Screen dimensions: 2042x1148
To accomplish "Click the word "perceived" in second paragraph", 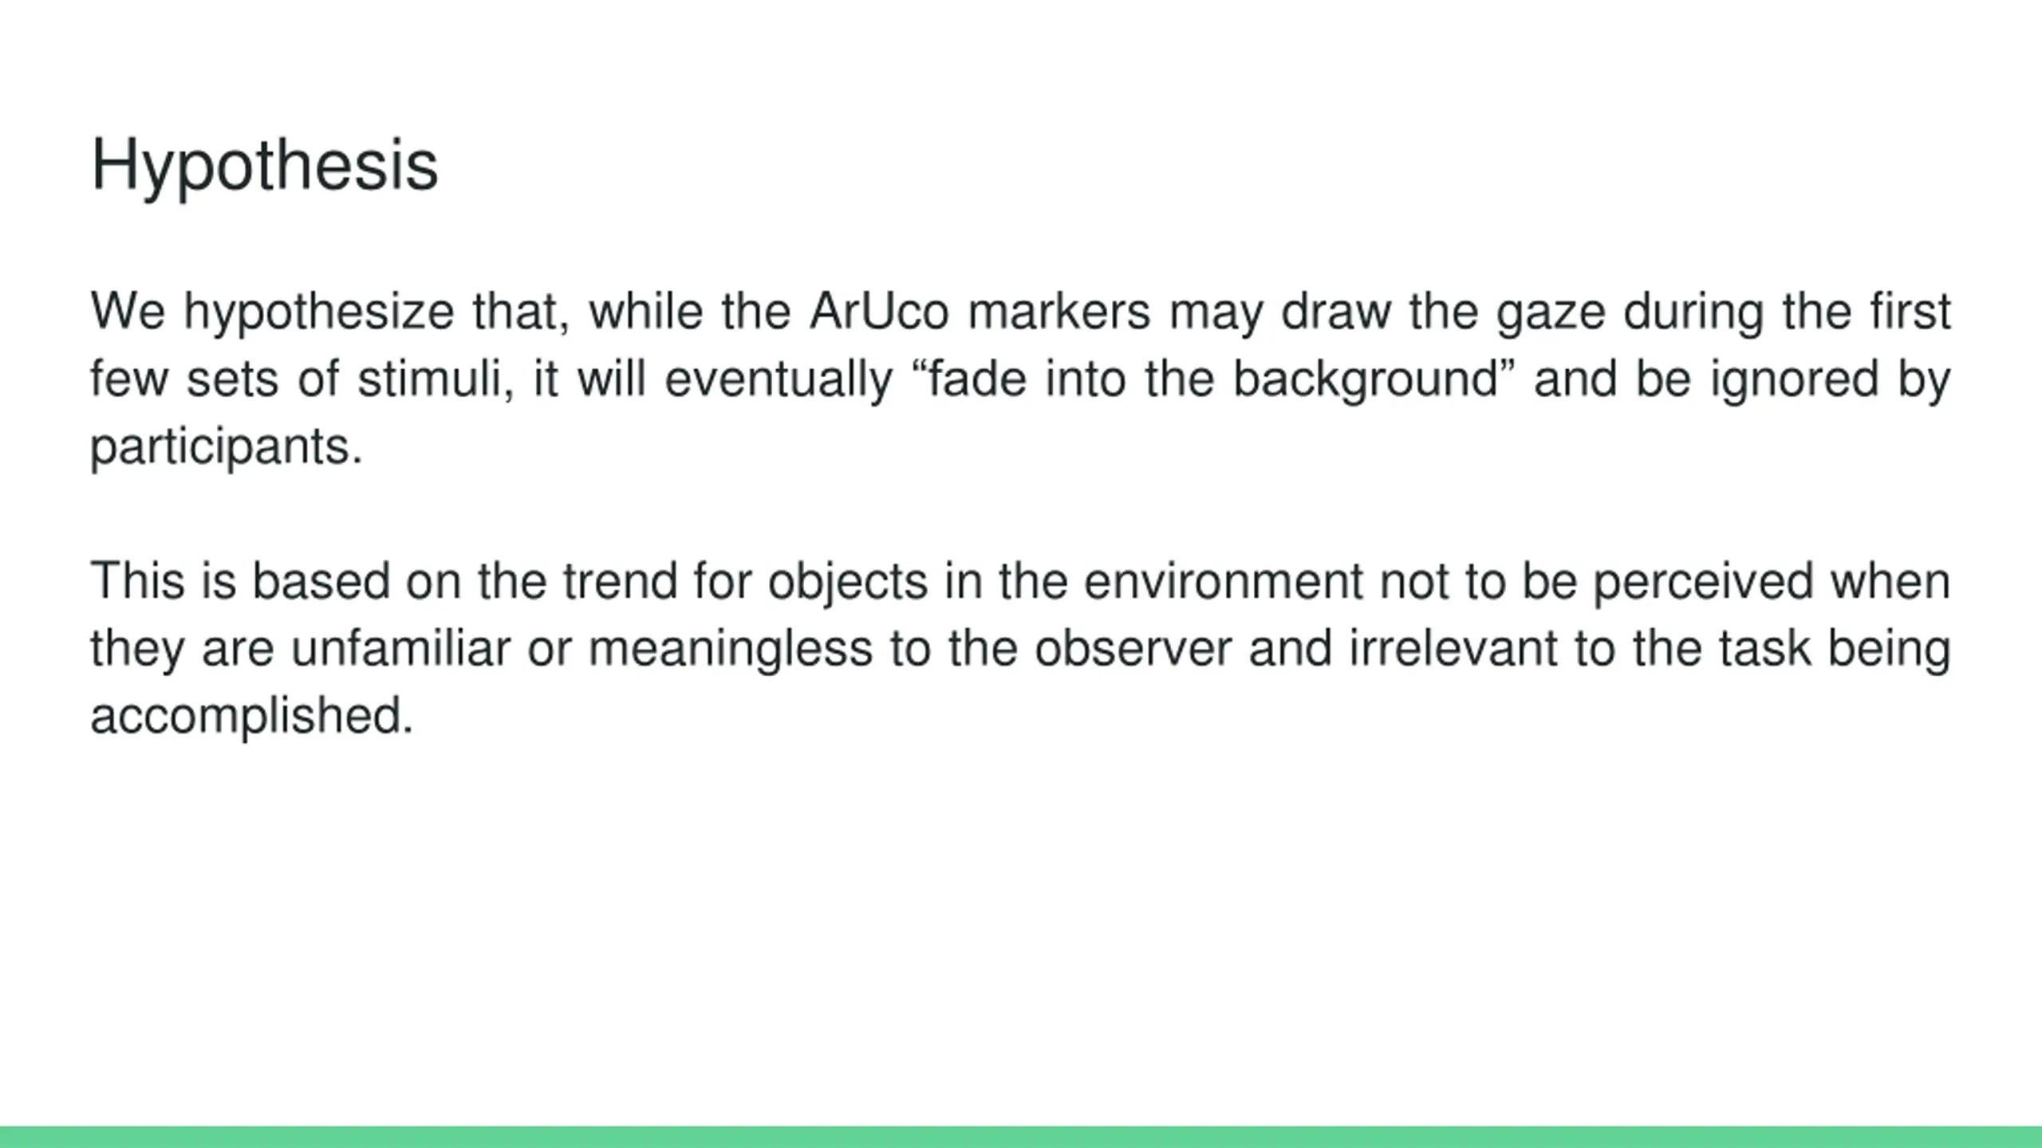I will [1704, 582].
